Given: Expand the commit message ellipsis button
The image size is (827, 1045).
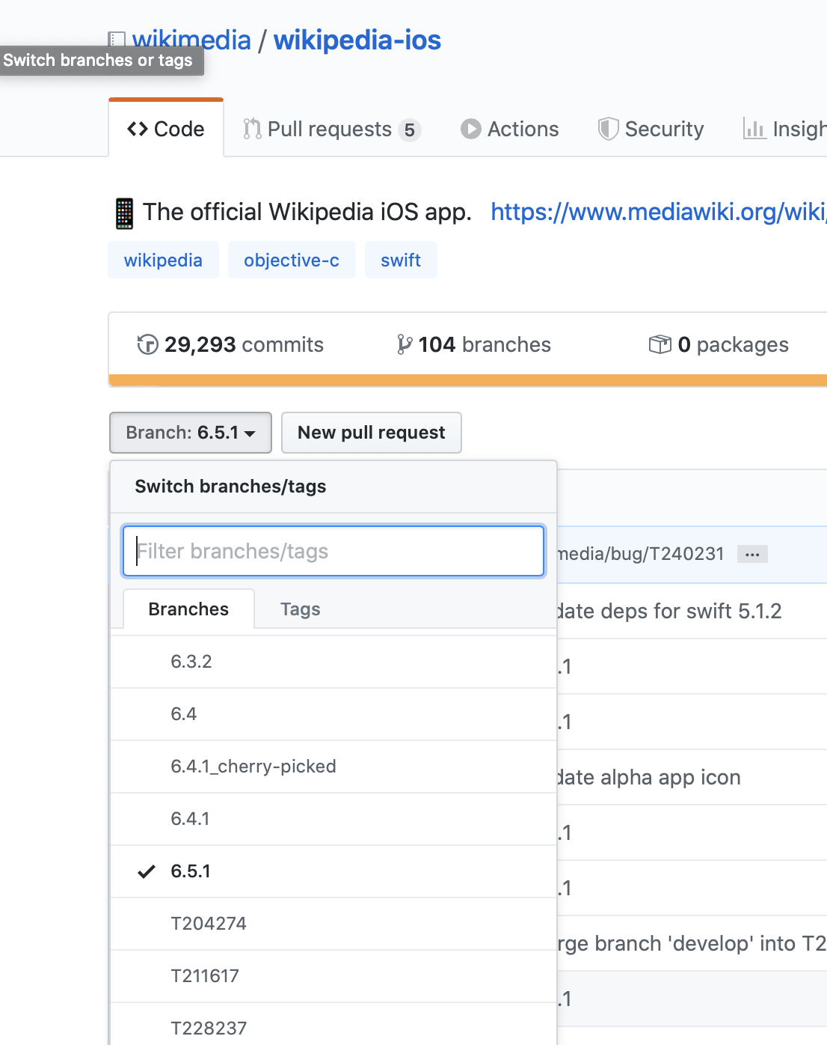Looking at the screenshot, I should click(752, 555).
